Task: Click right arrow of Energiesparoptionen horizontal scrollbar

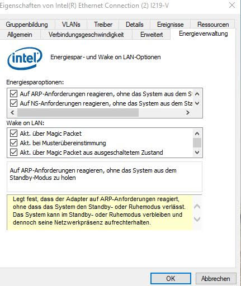Action: [x=188, y=112]
